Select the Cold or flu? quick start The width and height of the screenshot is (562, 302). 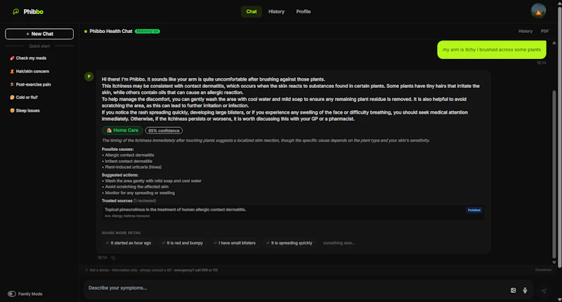[24, 98]
